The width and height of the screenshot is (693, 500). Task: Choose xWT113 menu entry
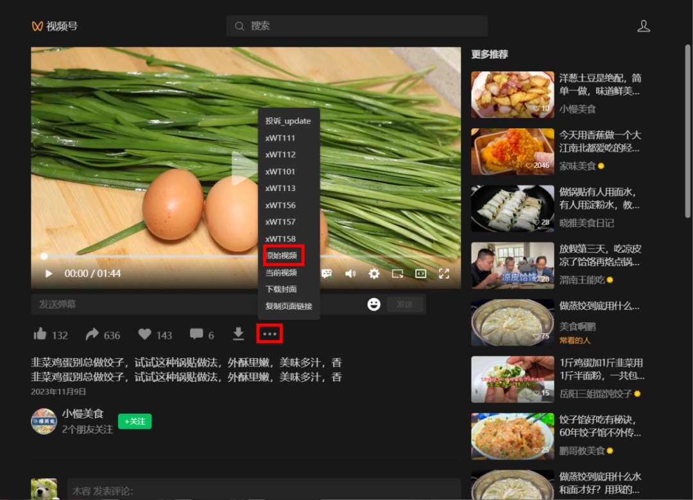[280, 188]
